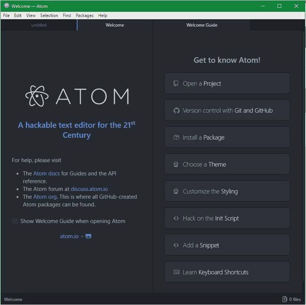Image resolution: width=306 pixels, height=305 pixels.
Task: Click the 'For help, please visit' text
Action: tap(37, 160)
